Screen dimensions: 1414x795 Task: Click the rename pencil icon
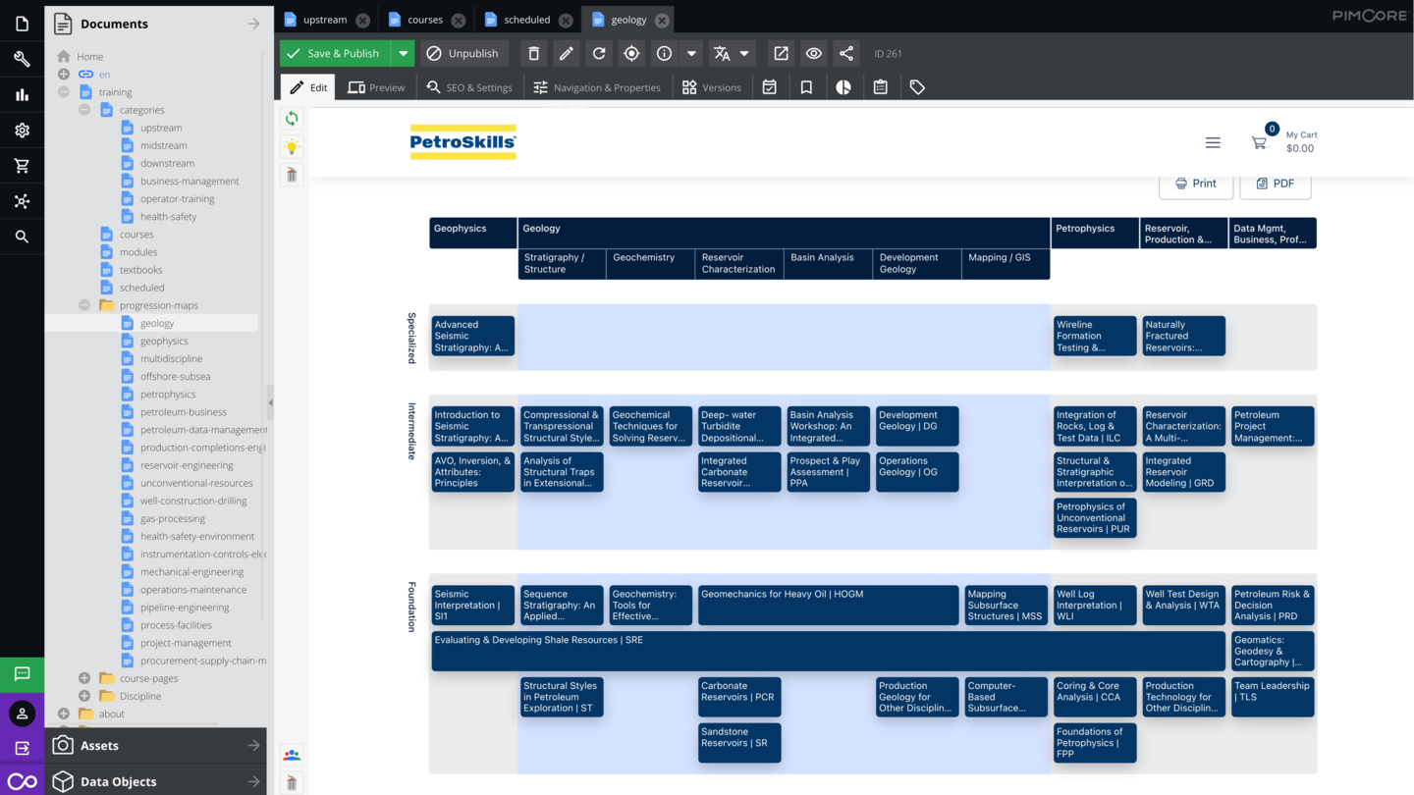coord(566,53)
